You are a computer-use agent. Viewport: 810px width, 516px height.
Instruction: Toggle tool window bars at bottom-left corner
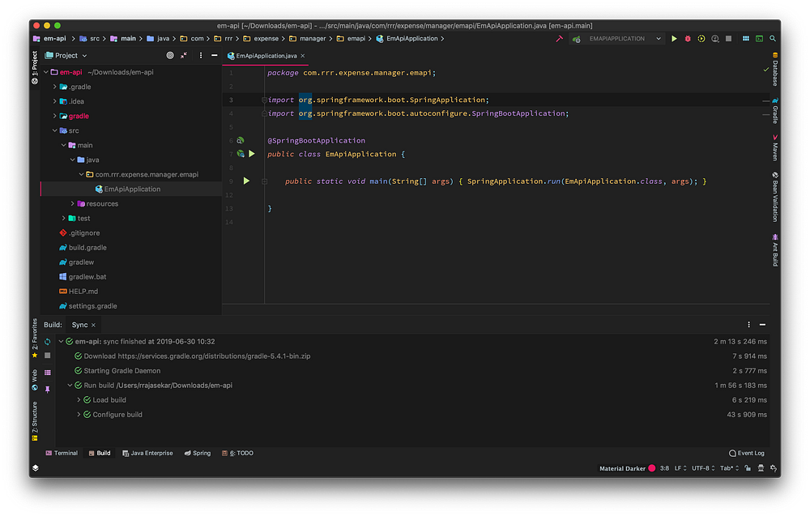pos(36,468)
